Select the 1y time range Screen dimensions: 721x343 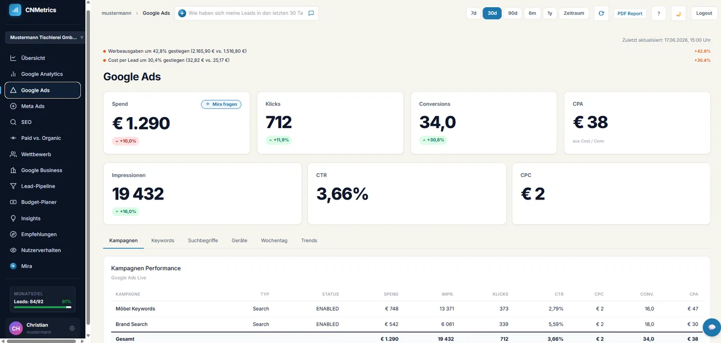(550, 13)
